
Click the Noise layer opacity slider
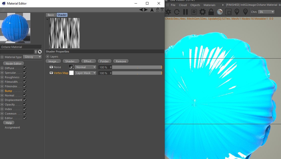tap(137, 67)
